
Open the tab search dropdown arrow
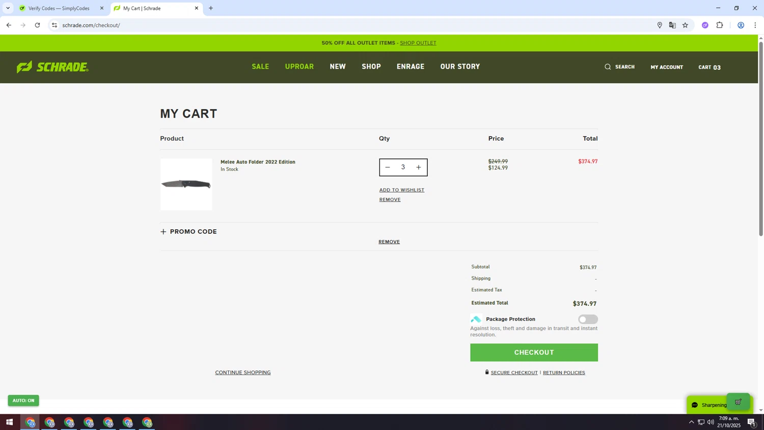(8, 8)
